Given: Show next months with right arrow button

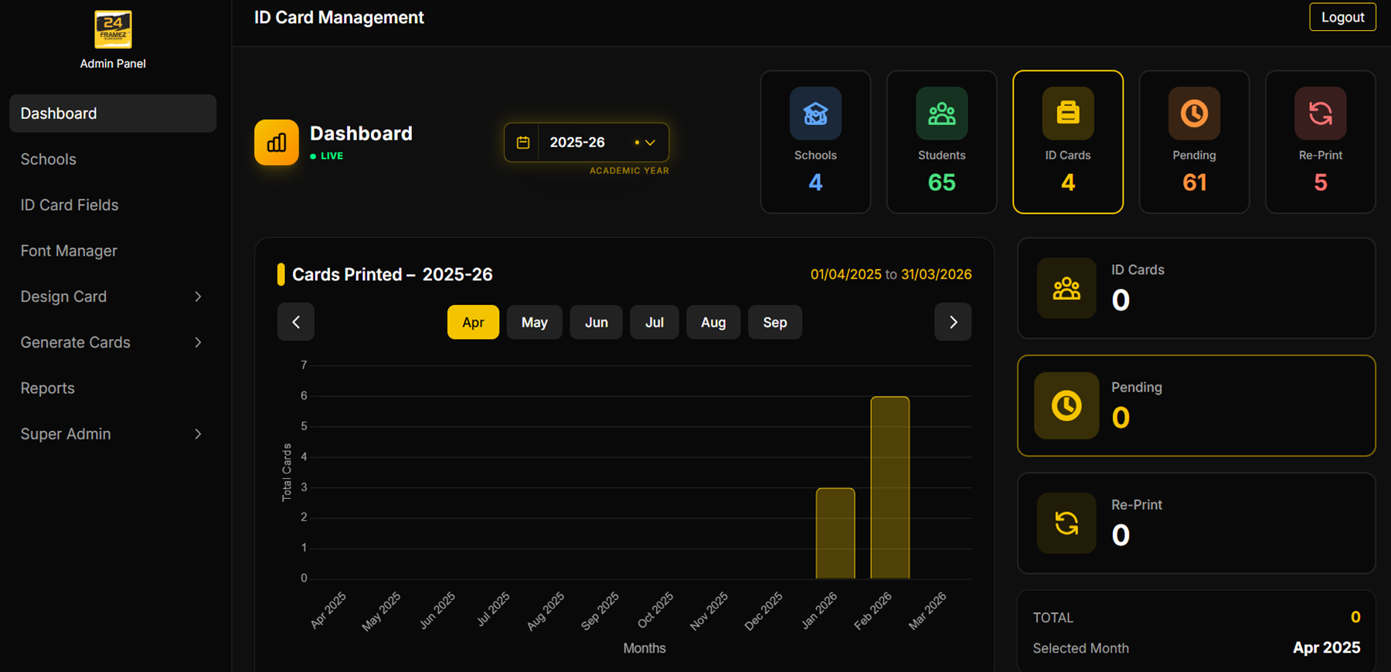Looking at the screenshot, I should point(953,322).
